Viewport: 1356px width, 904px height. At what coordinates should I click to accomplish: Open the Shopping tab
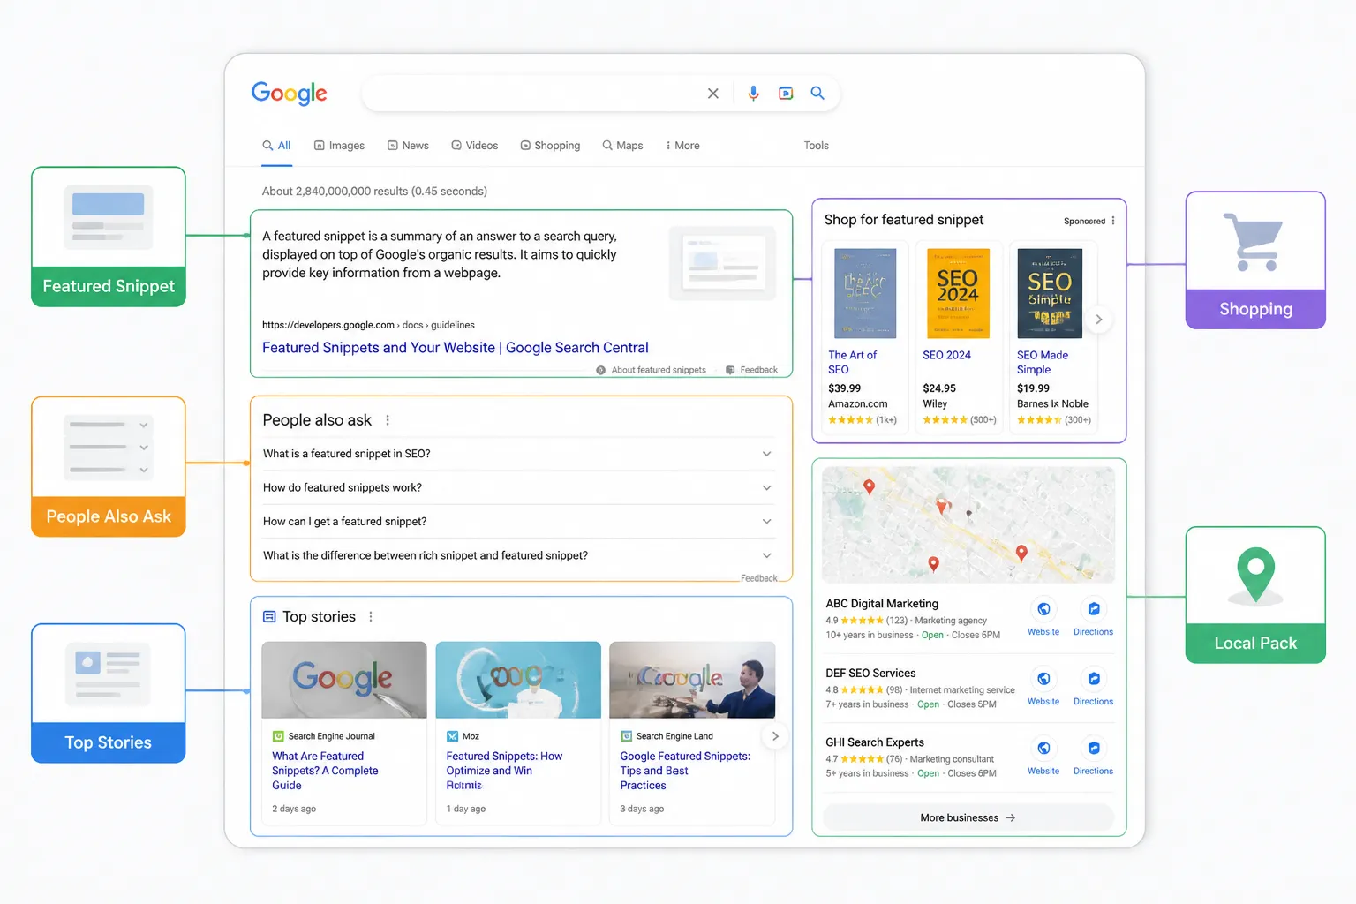(x=550, y=146)
